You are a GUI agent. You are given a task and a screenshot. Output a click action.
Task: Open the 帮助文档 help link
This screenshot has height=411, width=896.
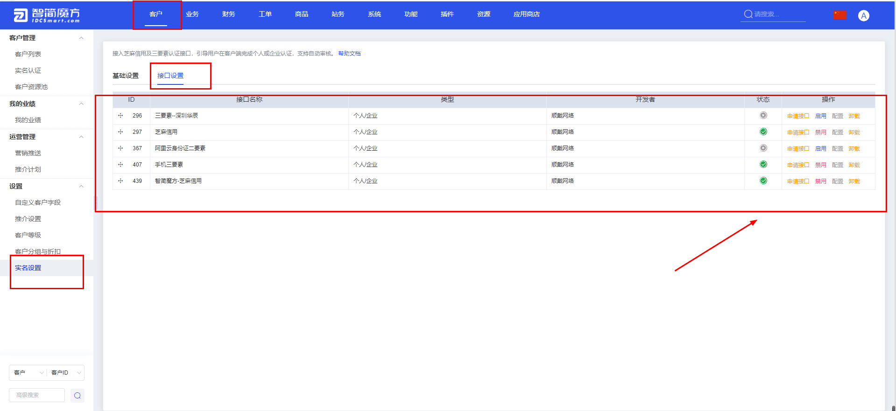tap(349, 54)
